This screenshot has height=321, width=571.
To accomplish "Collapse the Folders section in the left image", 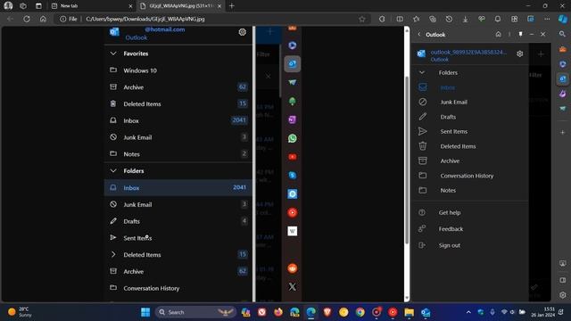I will 113,170.
